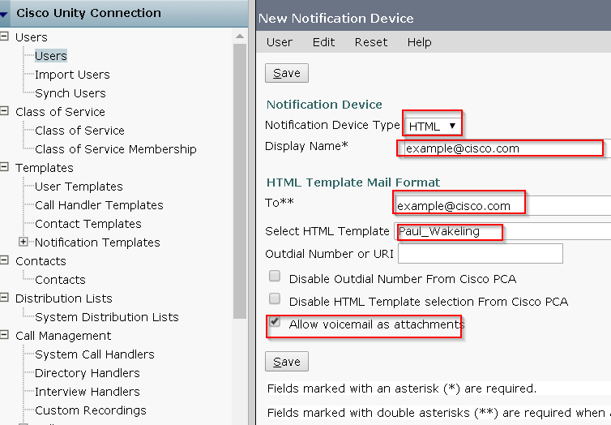Screen dimensions: 611x425
Task: Collapse the Call Management group
Action: tap(4, 335)
